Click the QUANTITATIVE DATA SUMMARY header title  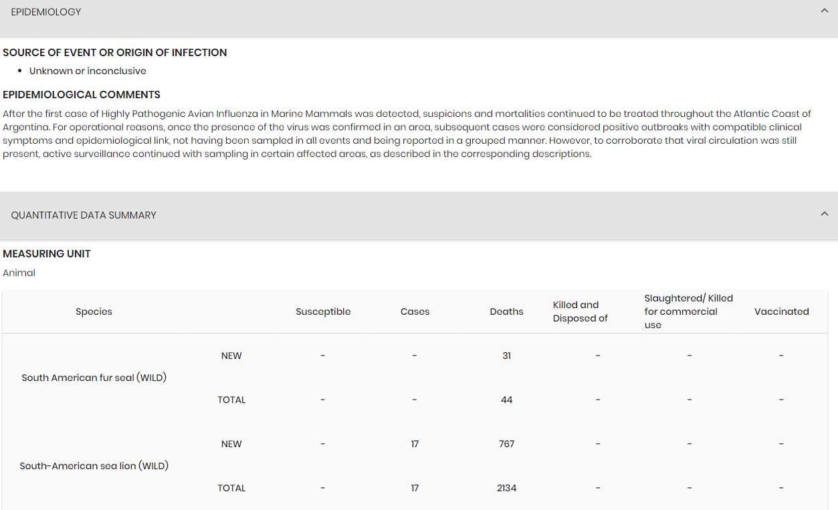pyautogui.click(x=84, y=215)
